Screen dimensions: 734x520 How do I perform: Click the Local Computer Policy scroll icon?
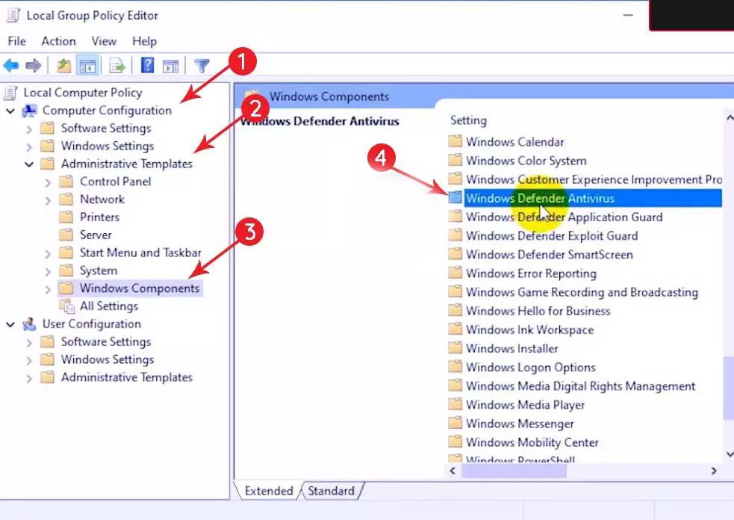(x=10, y=93)
